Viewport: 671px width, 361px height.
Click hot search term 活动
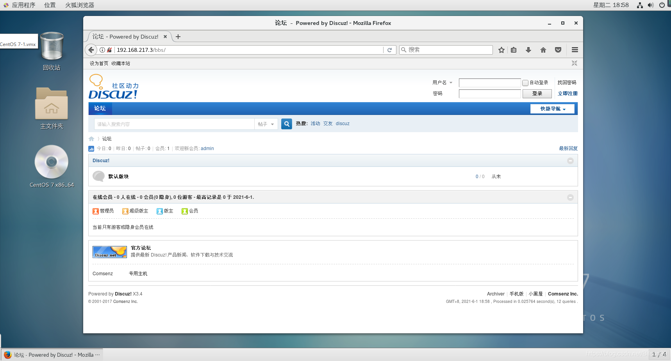coord(315,124)
